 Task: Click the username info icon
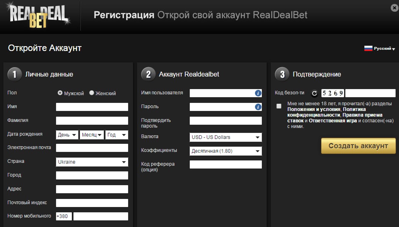pyautogui.click(x=258, y=93)
